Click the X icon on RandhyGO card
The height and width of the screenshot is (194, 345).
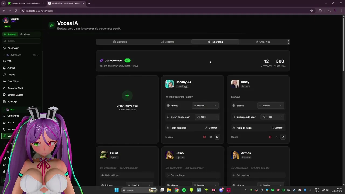211,137
